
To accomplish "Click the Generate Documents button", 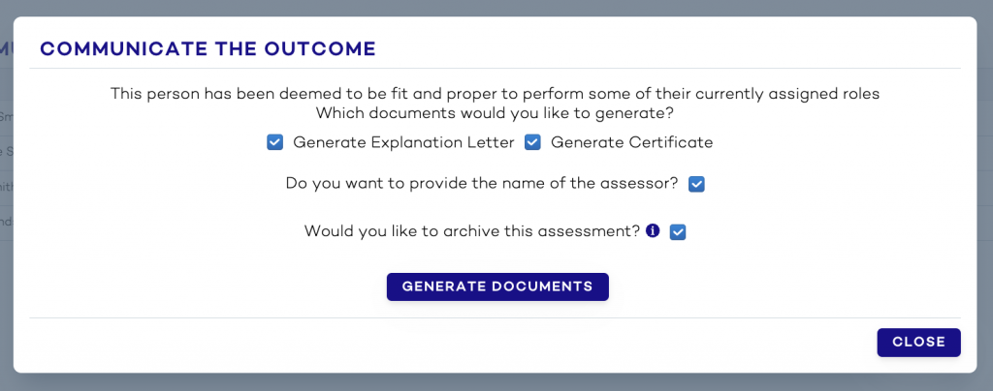I will pyautogui.click(x=497, y=286).
